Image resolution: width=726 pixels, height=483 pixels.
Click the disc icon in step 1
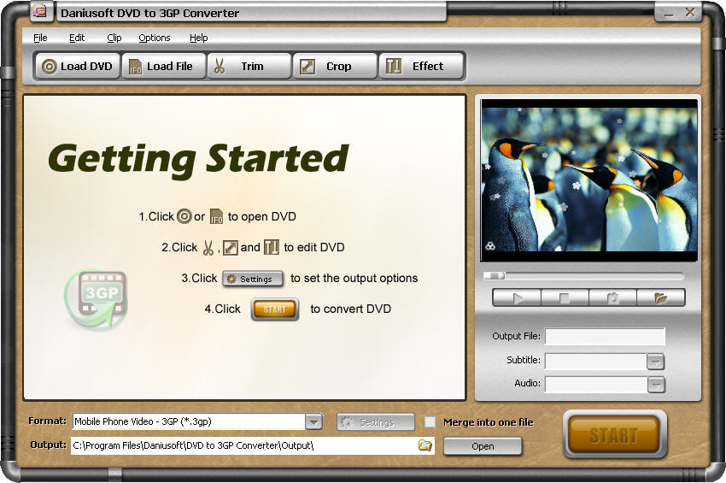tap(184, 216)
